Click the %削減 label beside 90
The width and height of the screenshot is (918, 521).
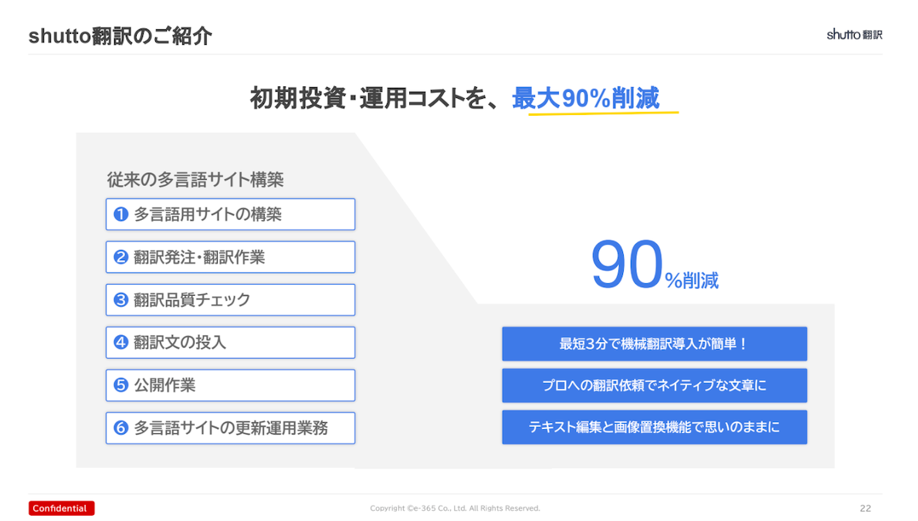tap(692, 280)
